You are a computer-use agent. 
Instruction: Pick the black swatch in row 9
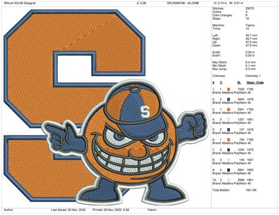[228, 170]
